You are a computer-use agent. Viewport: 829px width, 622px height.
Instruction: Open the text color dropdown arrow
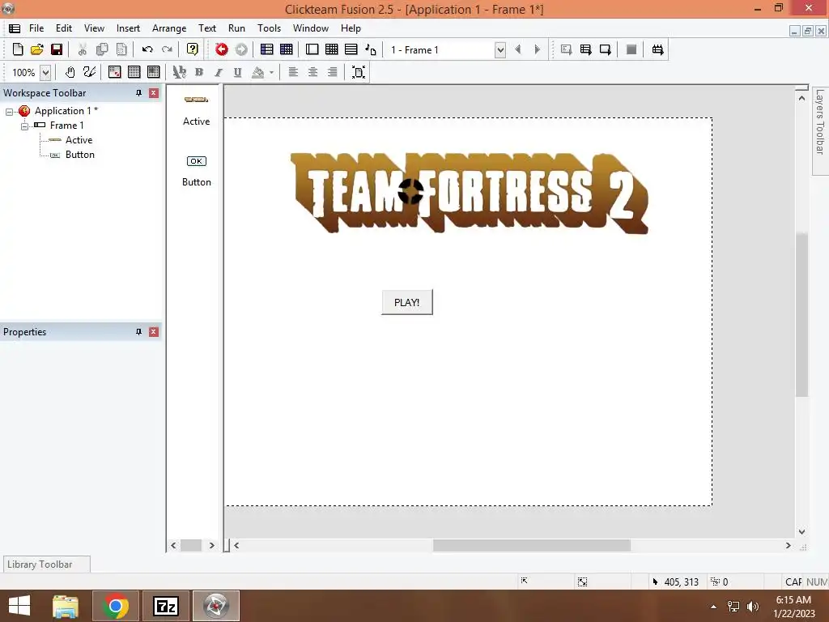pos(272,72)
